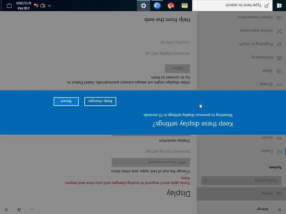
Task: Select Sound in the sidebar
Action: [x=241, y=138]
